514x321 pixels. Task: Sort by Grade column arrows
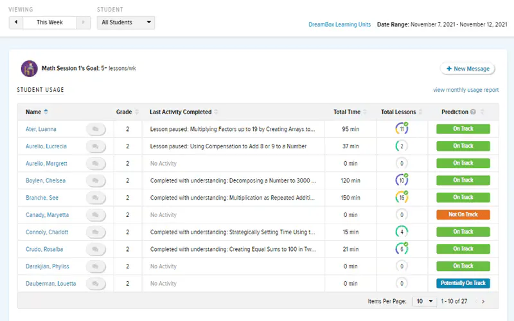point(137,112)
